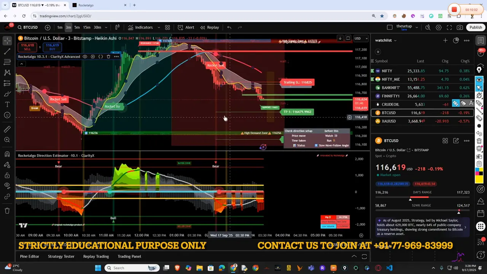
Task: Take a chart snapshot with camera icon
Action: click(x=460, y=27)
